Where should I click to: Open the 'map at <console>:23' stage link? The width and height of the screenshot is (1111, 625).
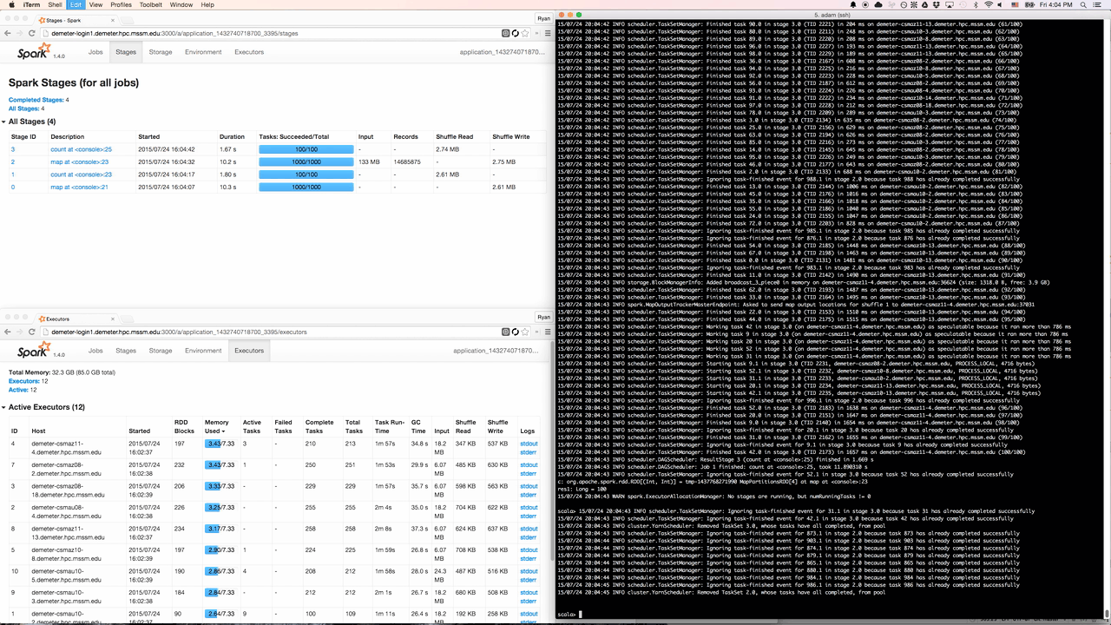tap(80, 162)
